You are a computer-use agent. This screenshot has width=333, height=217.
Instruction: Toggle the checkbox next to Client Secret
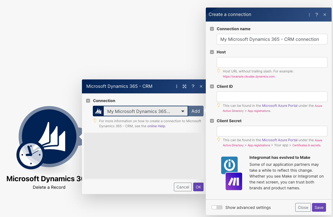[212, 121]
